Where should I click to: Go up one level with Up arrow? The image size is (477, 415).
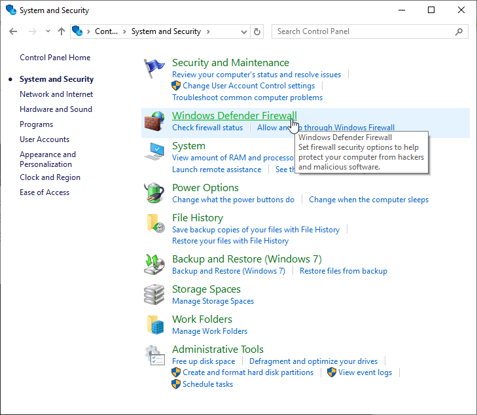click(62, 31)
